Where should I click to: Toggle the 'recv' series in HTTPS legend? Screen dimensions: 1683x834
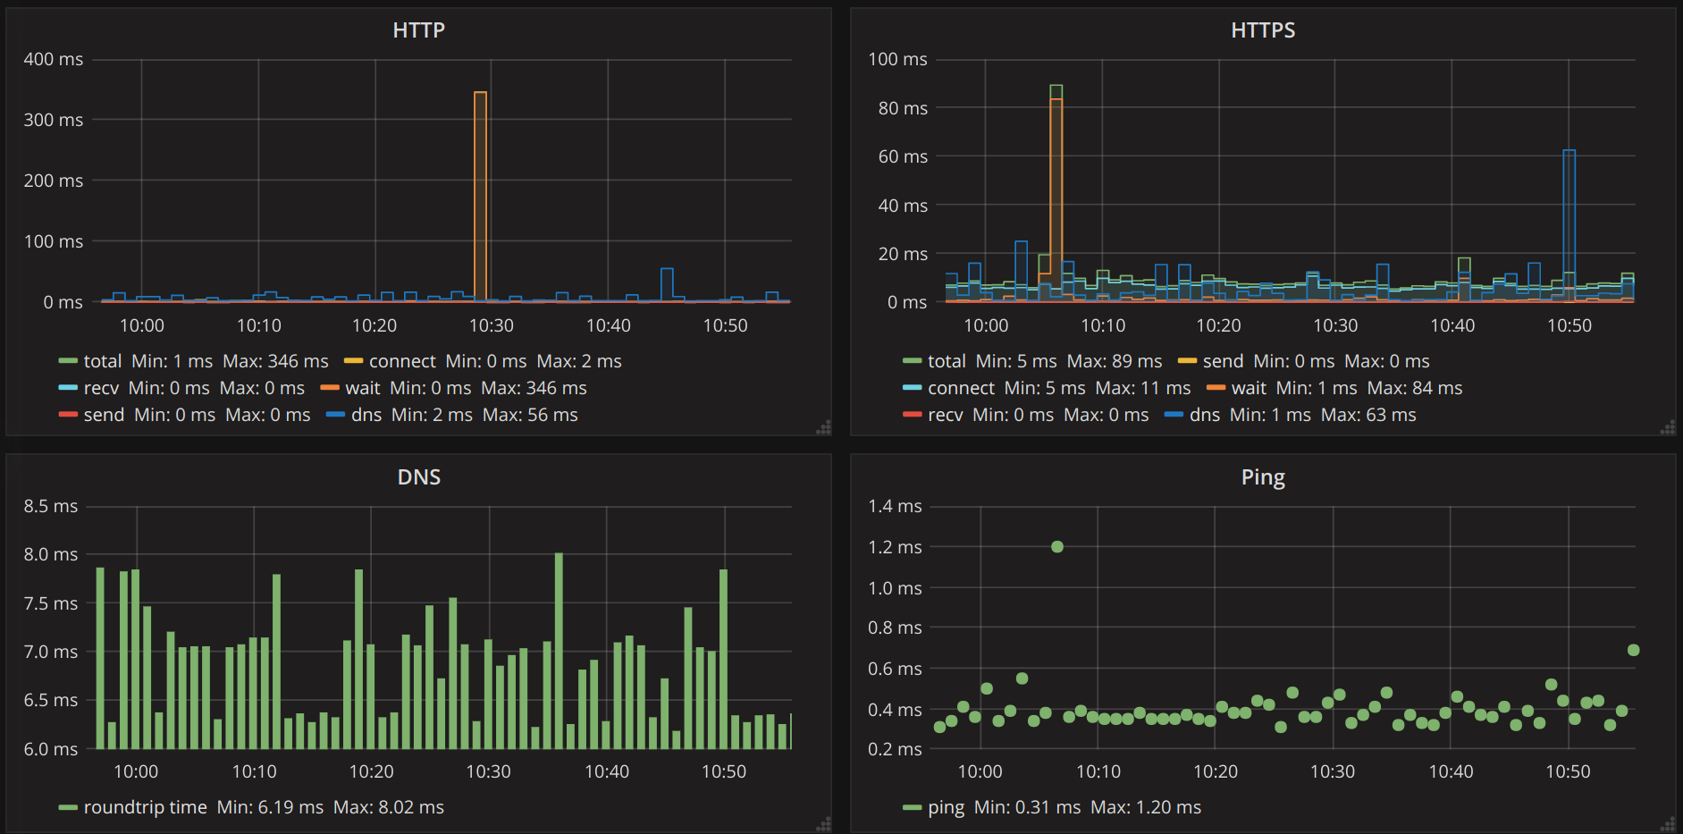click(x=946, y=415)
